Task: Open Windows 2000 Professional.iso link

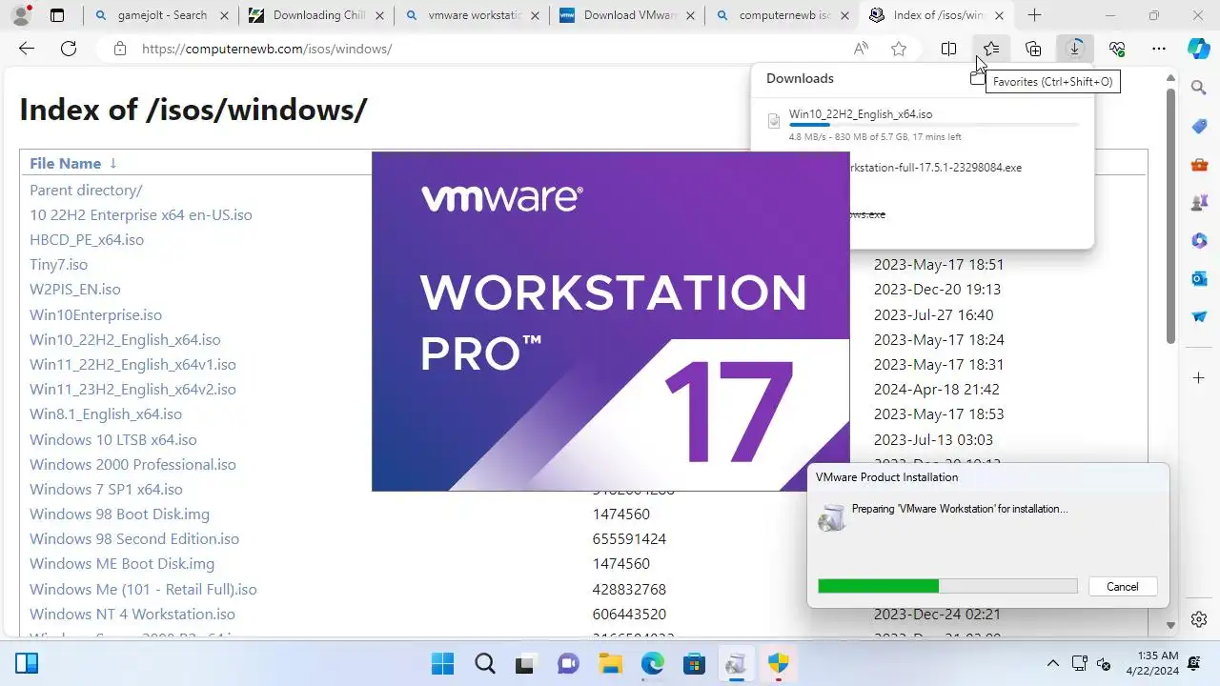Action: (x=132, y=464)
